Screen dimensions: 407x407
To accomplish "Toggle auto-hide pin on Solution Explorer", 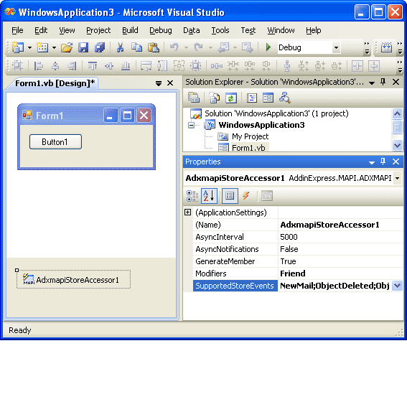I will point(383,82).
